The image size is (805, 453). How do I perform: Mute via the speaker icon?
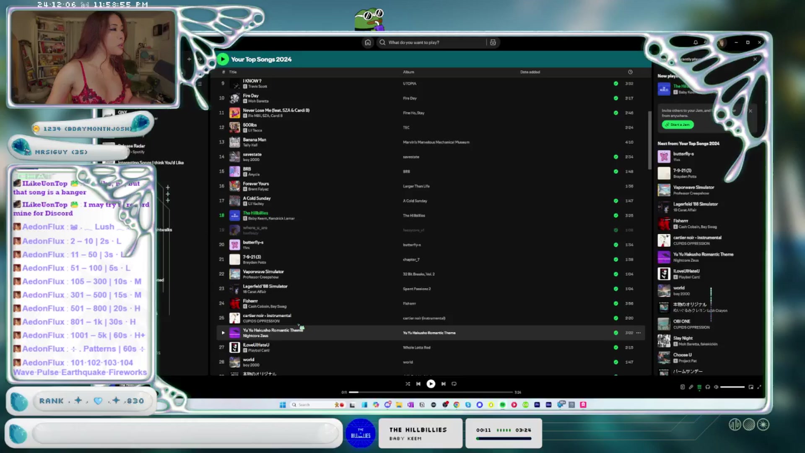pyautogui.click(x=716, y=387)
